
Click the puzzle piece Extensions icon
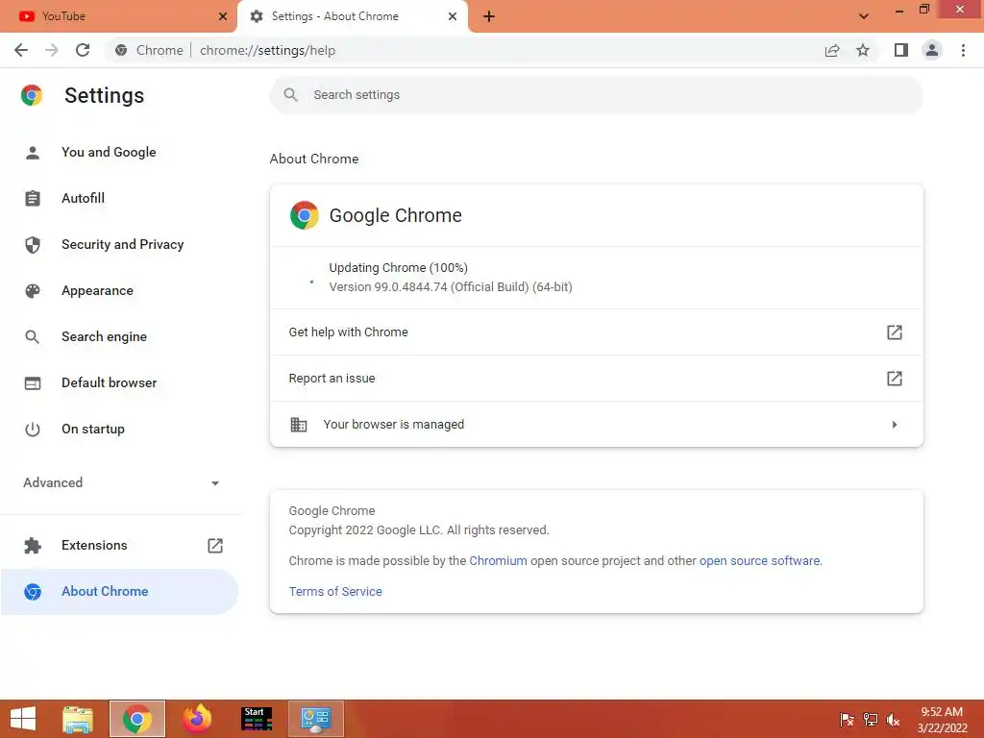click(x=33, y=546)
